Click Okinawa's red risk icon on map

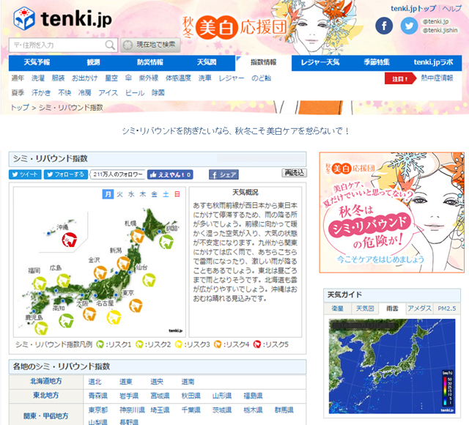coord(69,238)
